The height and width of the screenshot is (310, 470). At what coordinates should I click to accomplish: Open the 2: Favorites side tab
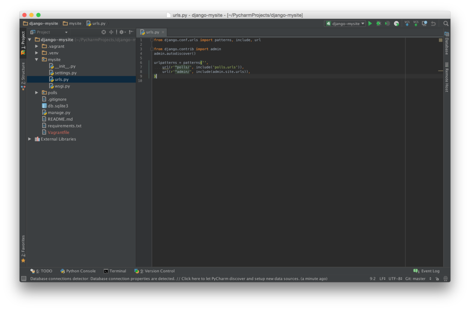point(23,249)
